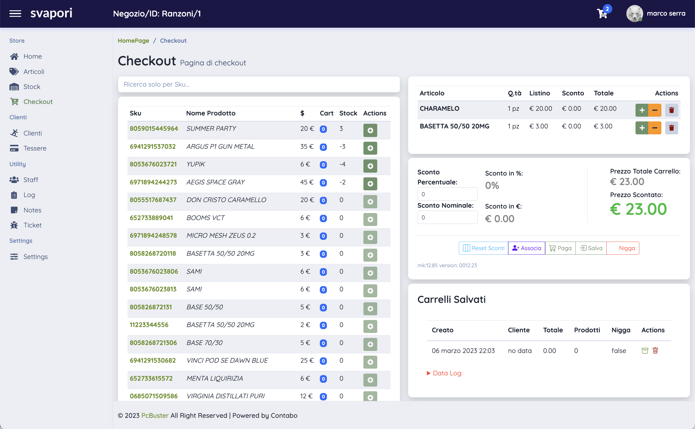Click 'VIRGINIA DISTILLATI PURI' product name
Viewport: 695px width, 429px height.
click(226, 396)
